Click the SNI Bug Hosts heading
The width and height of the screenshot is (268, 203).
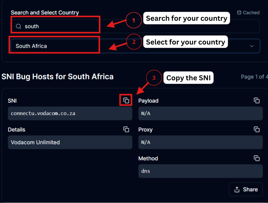(57, 77)
